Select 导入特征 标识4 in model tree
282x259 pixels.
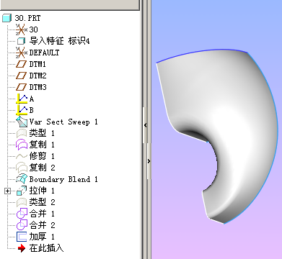[59, 41]
